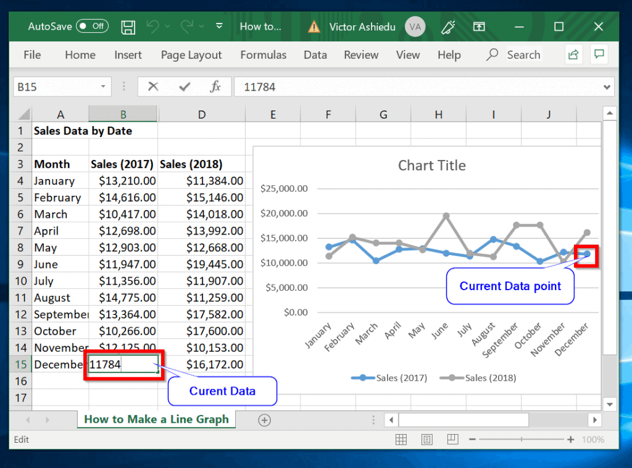Open Ribbon Display Options icon

[x=479, y=27]
